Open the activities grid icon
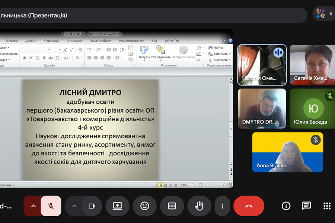This screenshot has width=335, height=223. pyautogui.click(x=327, y=206)
